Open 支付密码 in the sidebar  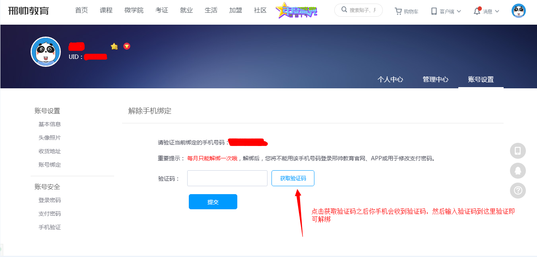click(x=50, y=214)
